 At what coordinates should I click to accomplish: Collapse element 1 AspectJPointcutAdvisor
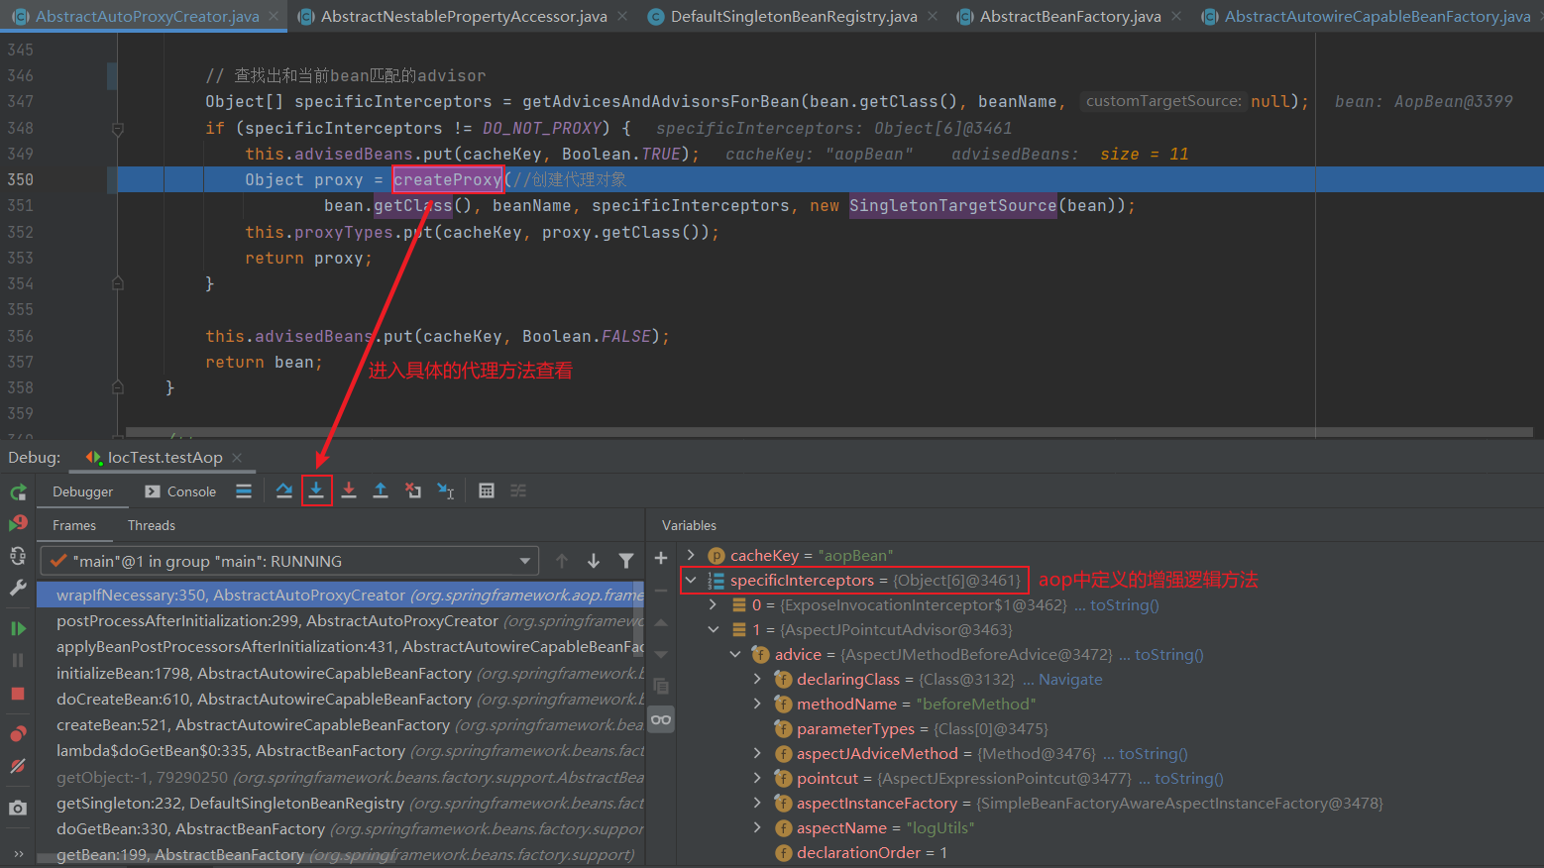[x=714, y=629]
